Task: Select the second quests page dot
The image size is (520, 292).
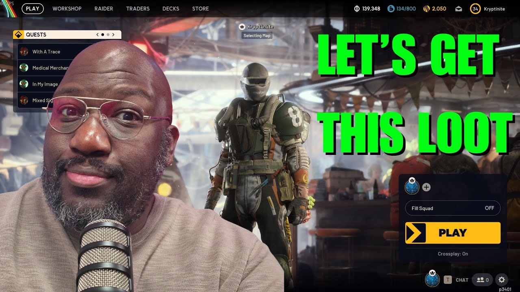Action: coord(108,35)
